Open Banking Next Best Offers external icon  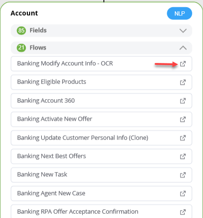183,156
